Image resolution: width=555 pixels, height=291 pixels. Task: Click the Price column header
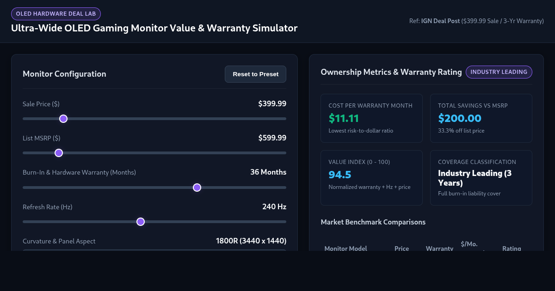pos(401,249)
